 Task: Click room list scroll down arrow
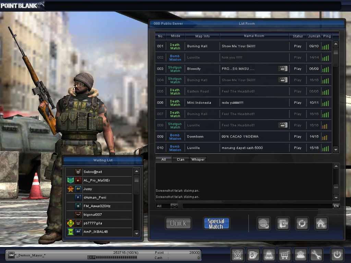[336, 149]
